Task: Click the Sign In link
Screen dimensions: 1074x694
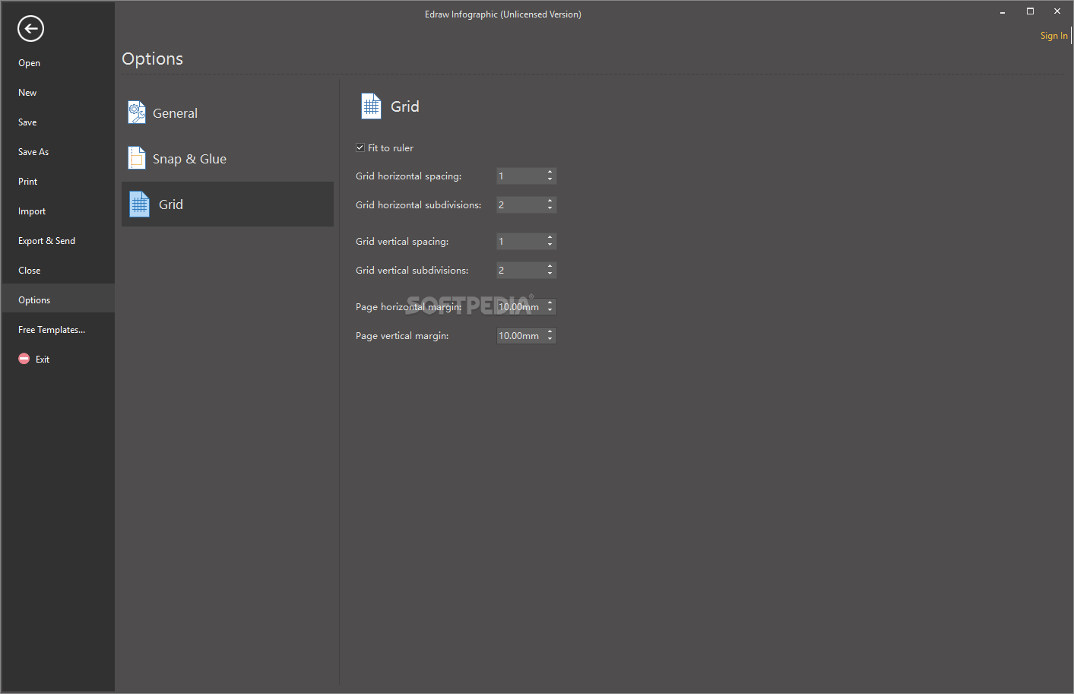Action: tap(1053, 36)
